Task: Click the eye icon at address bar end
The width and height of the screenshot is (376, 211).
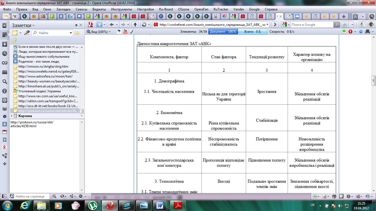Action: 371,24
